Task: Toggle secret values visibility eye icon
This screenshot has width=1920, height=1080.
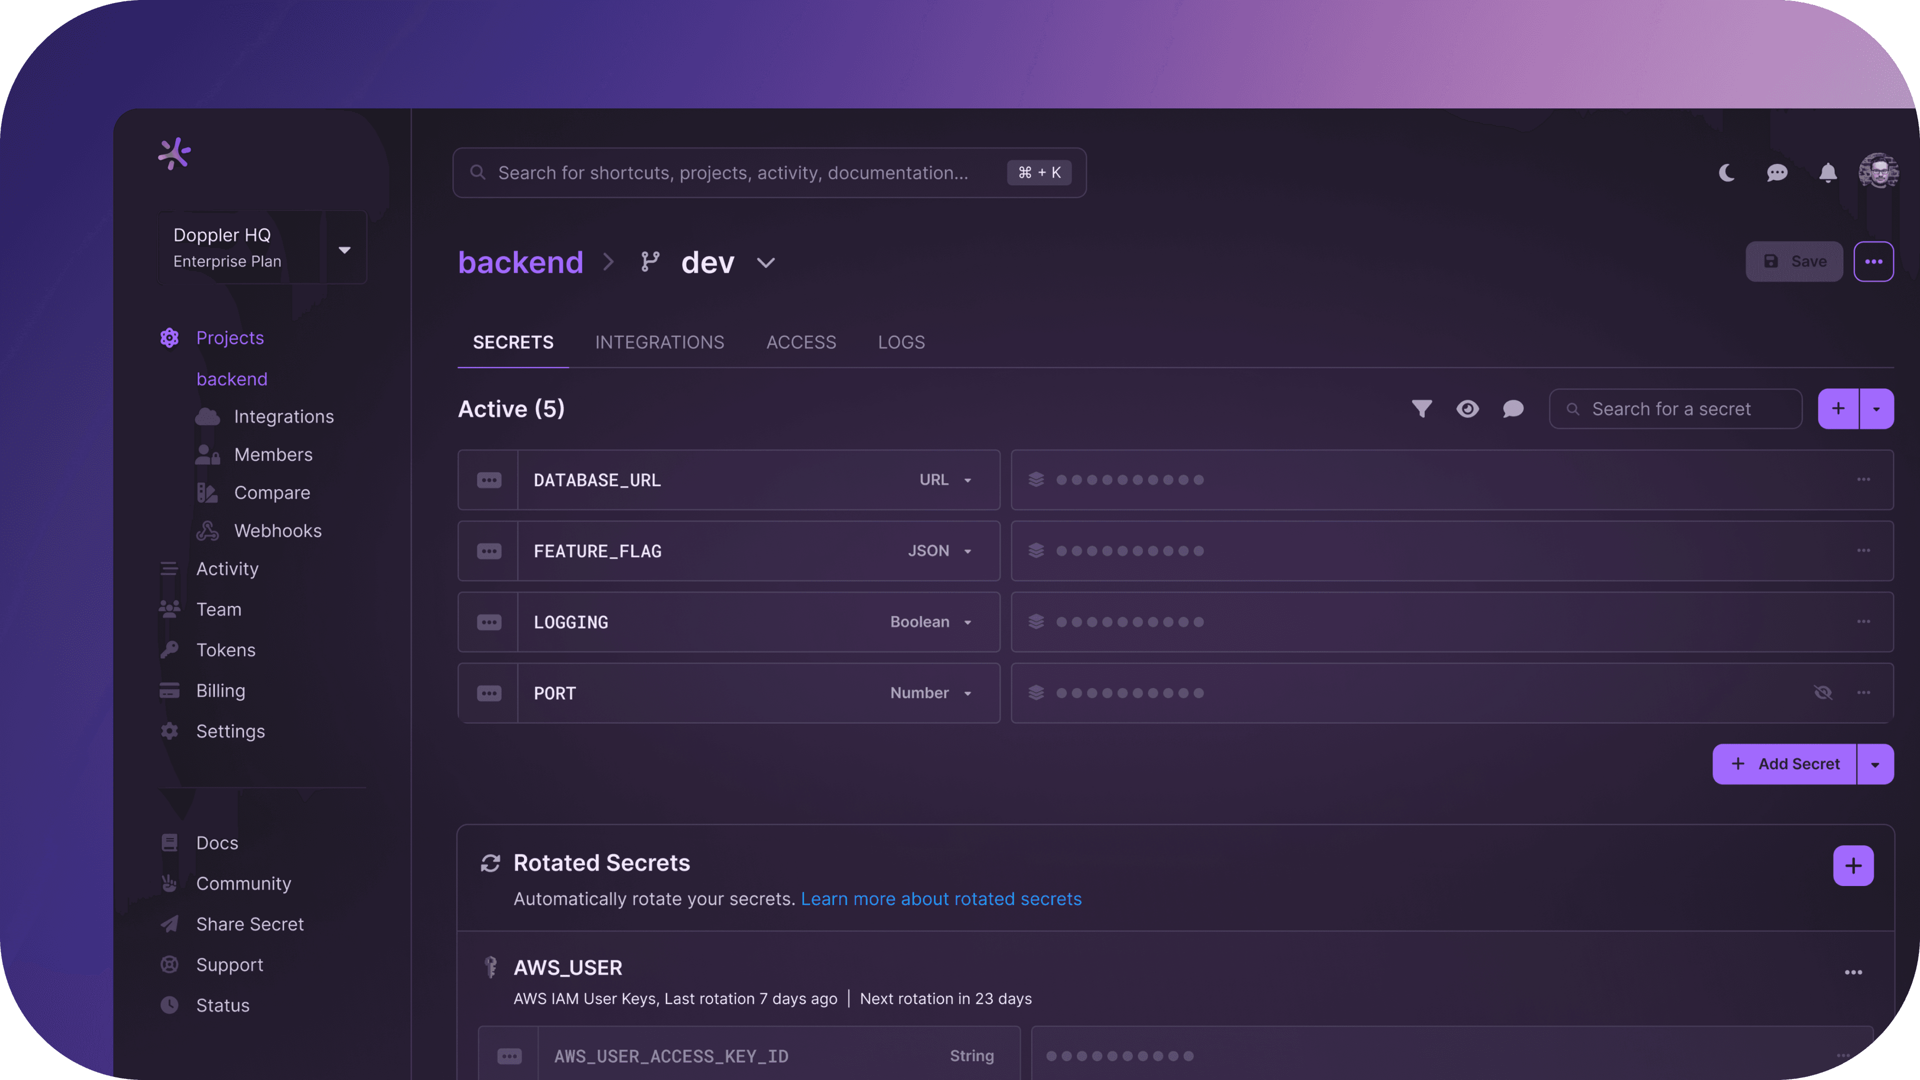Action: (1467, 409)
